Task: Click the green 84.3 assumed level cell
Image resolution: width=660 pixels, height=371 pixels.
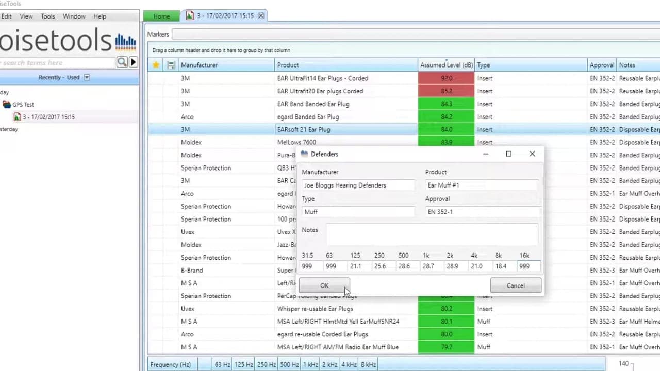Action: point(447,104)
